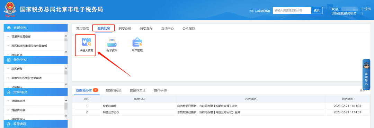
Task: Open 增量房交易套餐 in the sidebar
Action: (21, 36)
